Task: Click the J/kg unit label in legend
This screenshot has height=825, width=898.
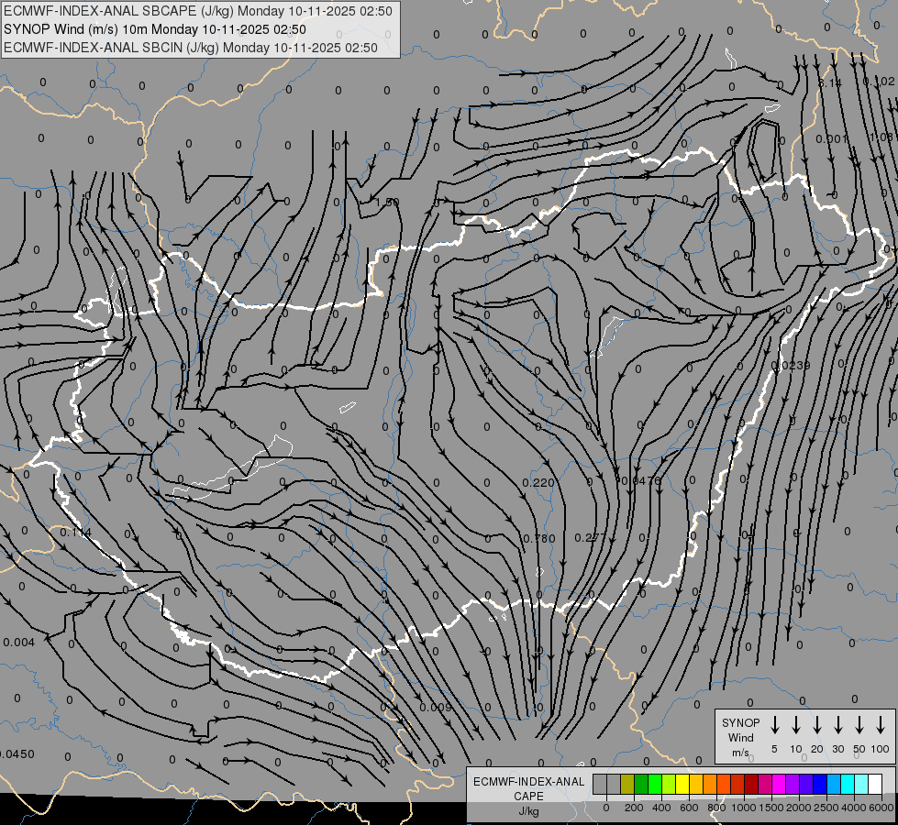Action: [x=528, y=811]
